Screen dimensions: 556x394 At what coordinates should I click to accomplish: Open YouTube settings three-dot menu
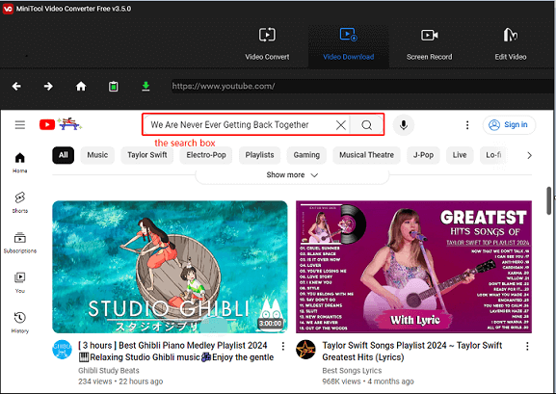point(467,125)
